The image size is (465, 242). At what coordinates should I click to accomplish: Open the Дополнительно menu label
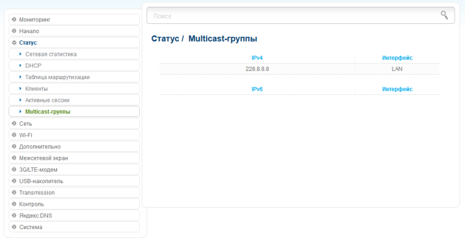click(x=40, y=146)
